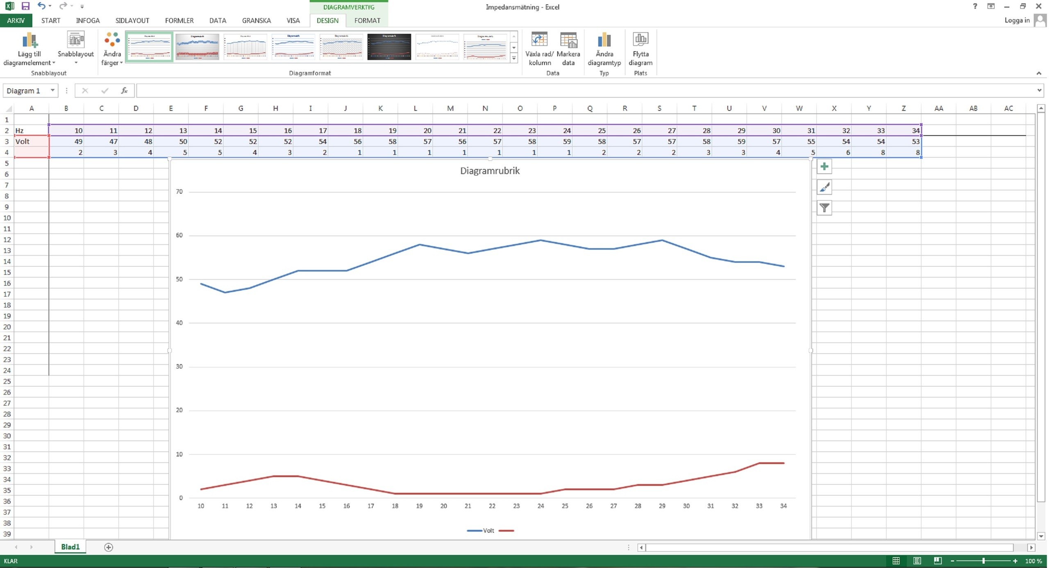The width and height of the screenshot is (1049, 568).
Task: Open chart styles paintbrush button
Action: point(824,187)
